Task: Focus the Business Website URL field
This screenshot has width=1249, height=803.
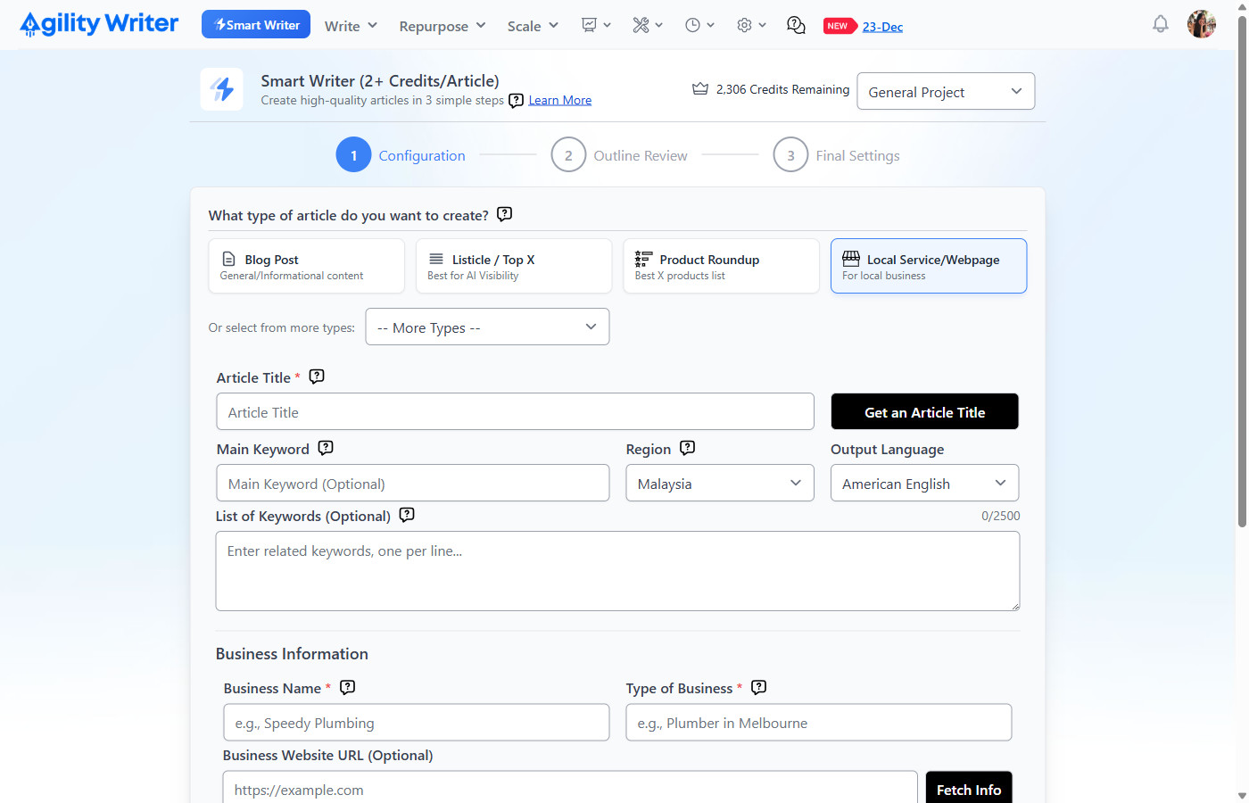Action: (x=570, y=789)
